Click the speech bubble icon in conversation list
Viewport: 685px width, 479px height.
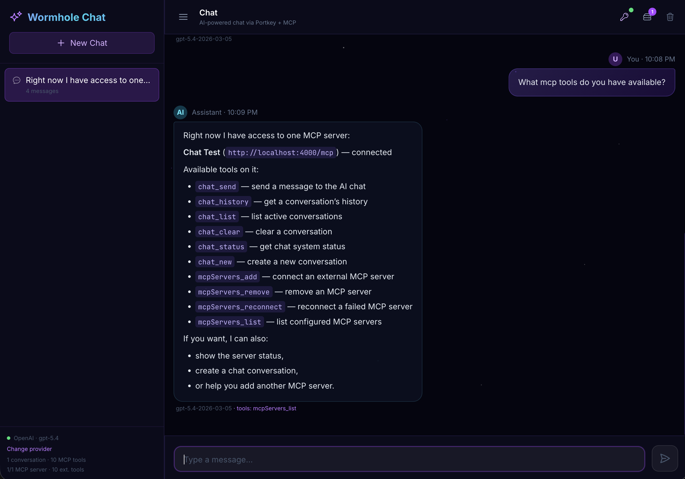click(x=17, y=80)
